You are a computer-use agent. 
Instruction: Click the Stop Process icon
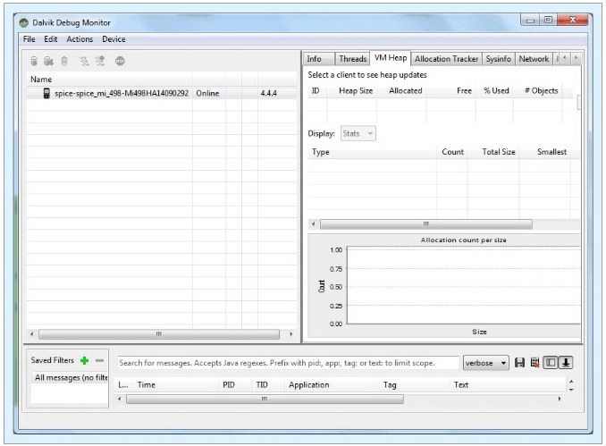120,61
